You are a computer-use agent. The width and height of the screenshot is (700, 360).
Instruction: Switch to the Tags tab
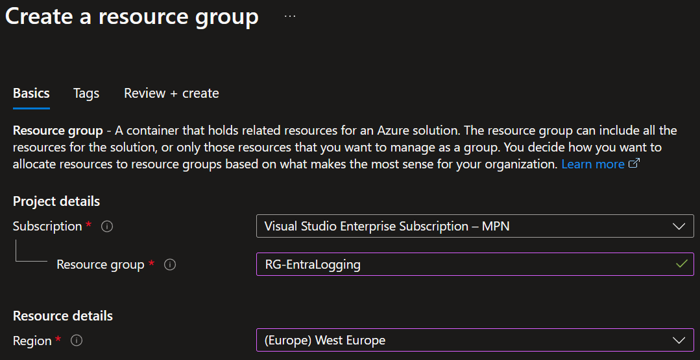(x=86, y=93)
